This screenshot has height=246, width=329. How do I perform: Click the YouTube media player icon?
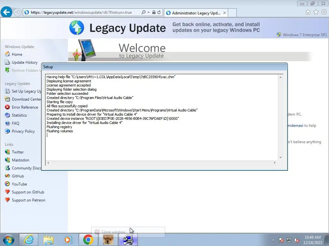[x=7, y=184]
